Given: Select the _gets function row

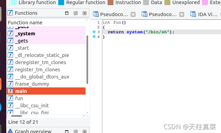Looking at the screenshot, I should pyautogui.click(x=46, y=41).
